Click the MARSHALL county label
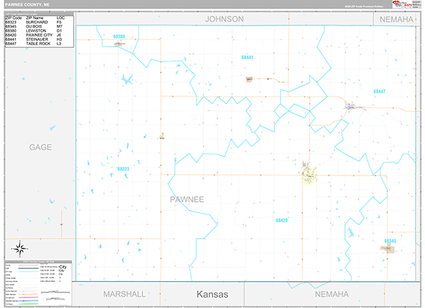Image resolution: width=425 pixels, height=308 pixels. tap(125, 294)
